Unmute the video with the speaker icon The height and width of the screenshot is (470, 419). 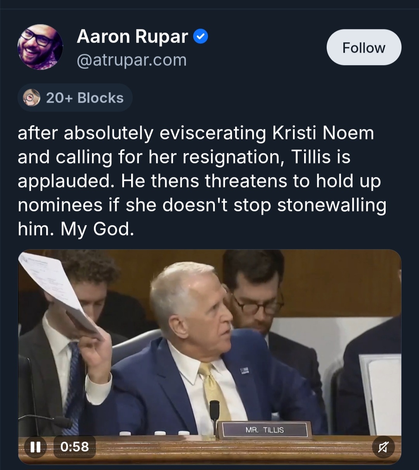coord(383,447)
